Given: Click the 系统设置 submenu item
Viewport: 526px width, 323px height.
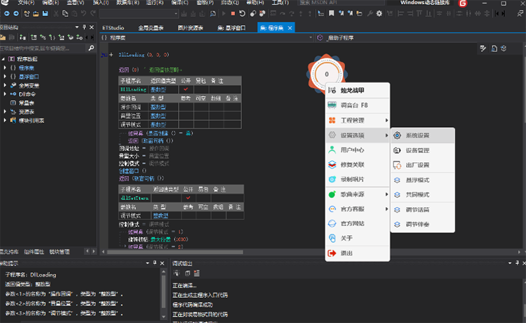Looking at the screenshot, I should 417,135.
